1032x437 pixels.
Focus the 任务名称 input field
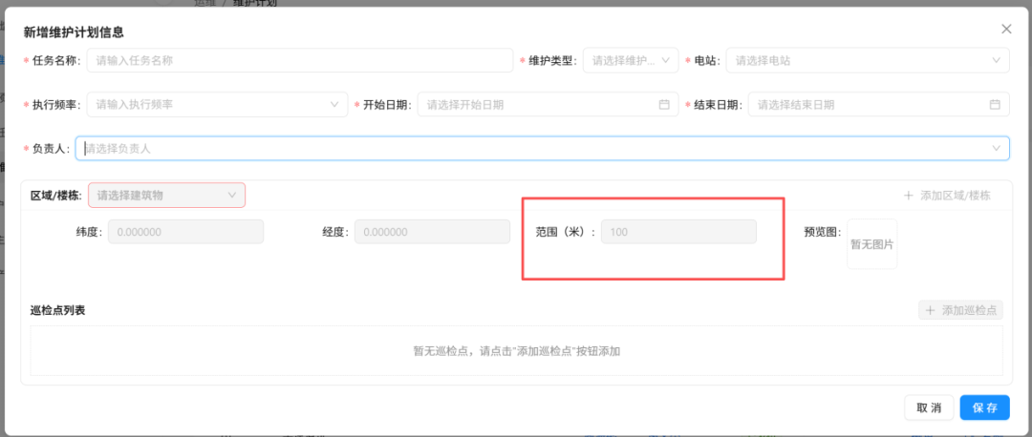click(x=299, y=61)
